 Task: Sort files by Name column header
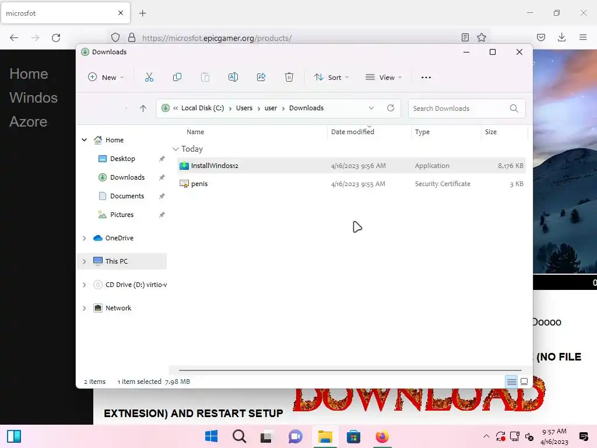[x=195, y=132]
